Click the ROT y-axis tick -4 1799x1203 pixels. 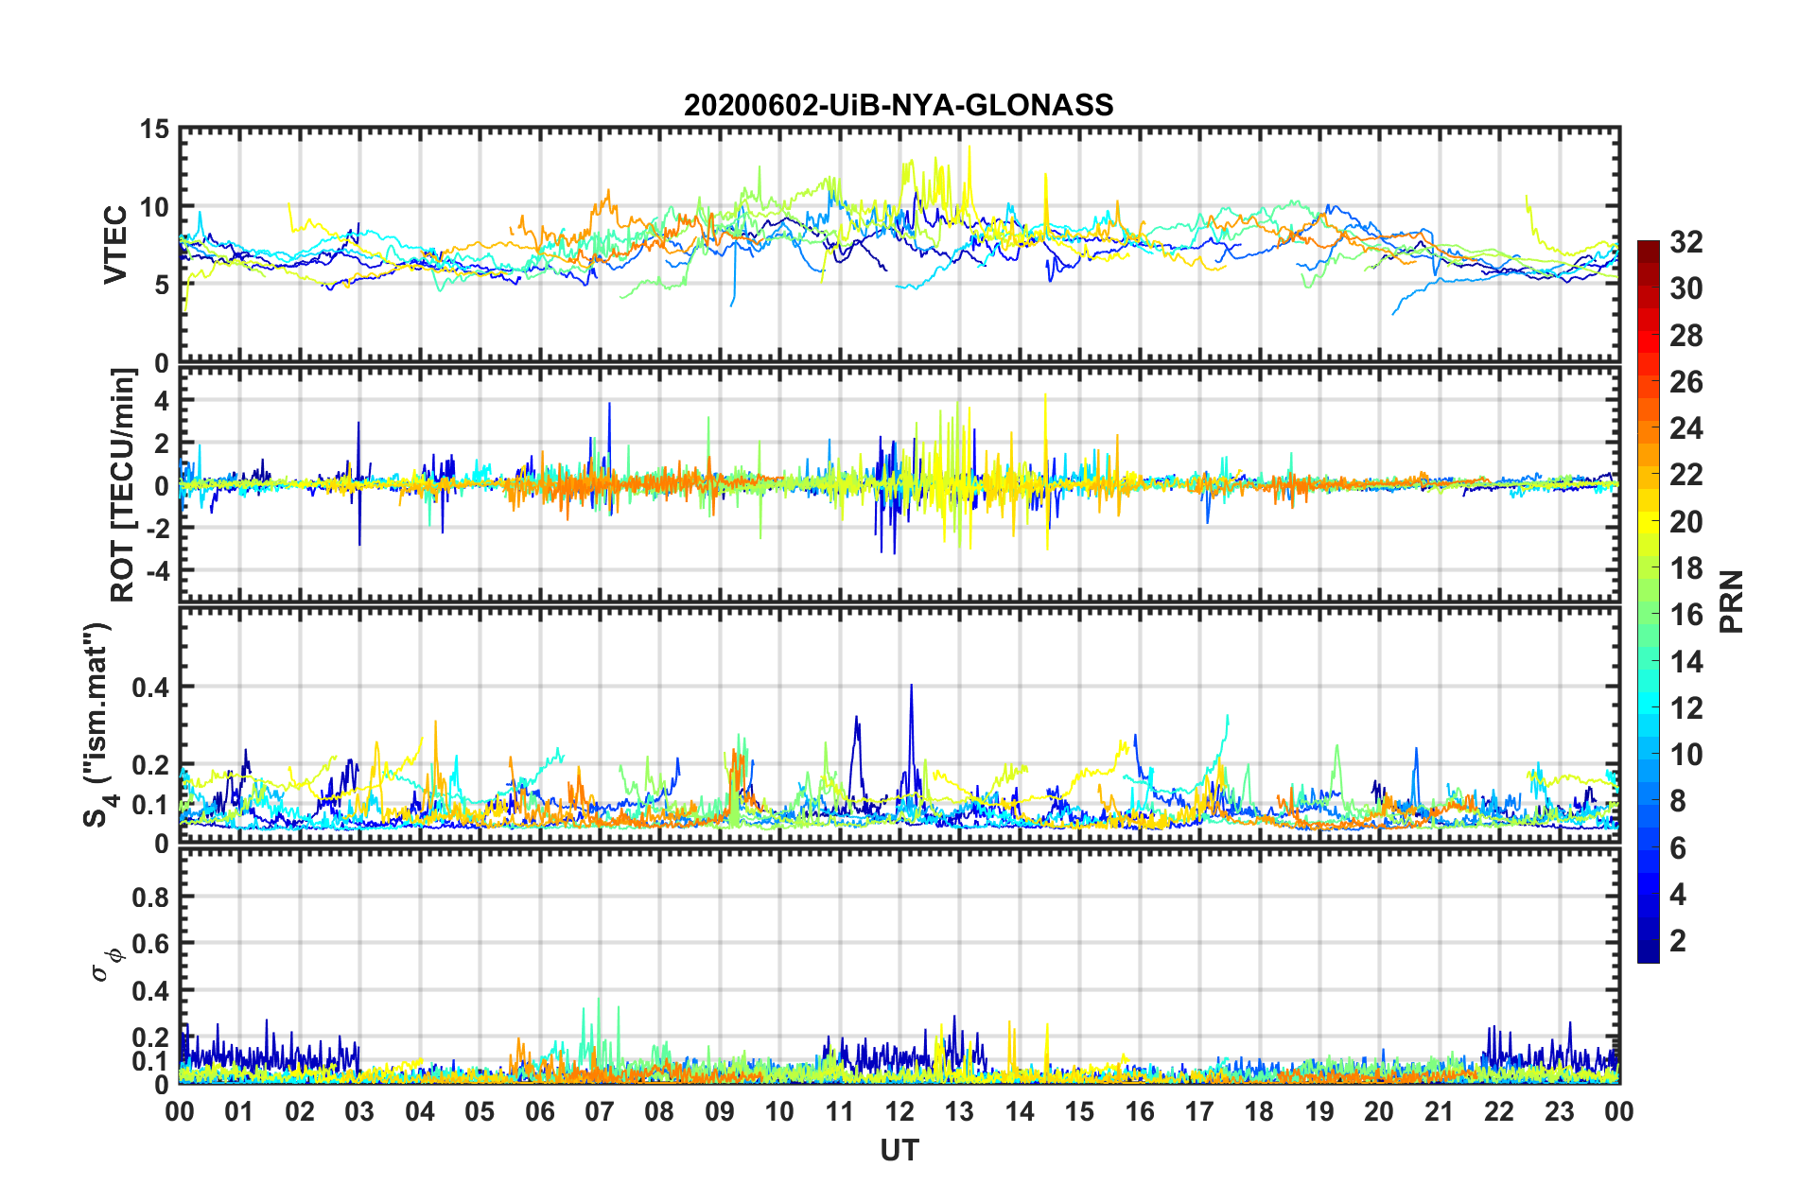click(x=157, y=571)
